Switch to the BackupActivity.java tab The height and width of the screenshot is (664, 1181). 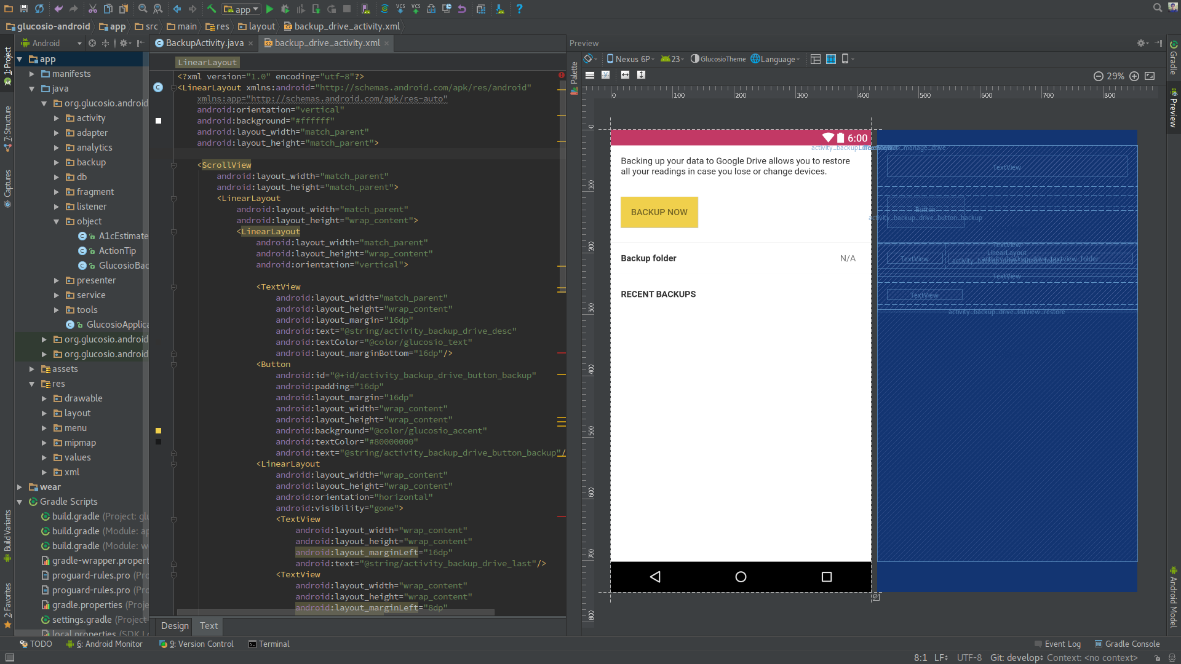tap(204, 43)
